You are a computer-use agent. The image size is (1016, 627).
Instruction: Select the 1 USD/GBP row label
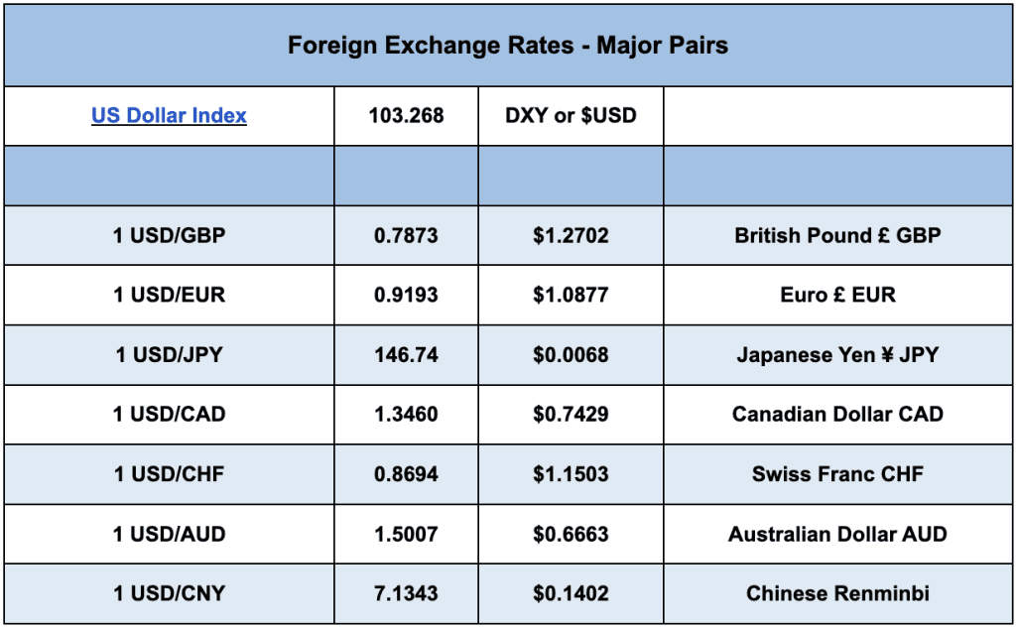tap(169, 236)
